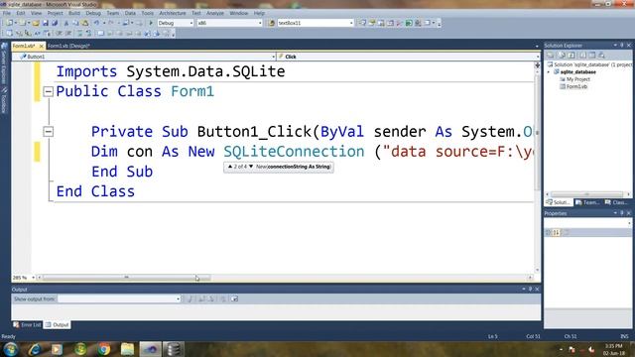Open the Click method name dropdown
Image resolution: width=635 pixels, height=357 pixels.
pos(538,57)
